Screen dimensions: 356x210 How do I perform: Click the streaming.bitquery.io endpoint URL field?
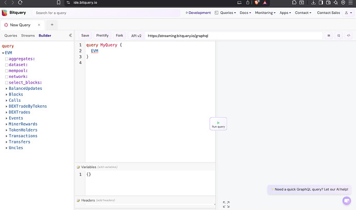[x=234, y=36]
